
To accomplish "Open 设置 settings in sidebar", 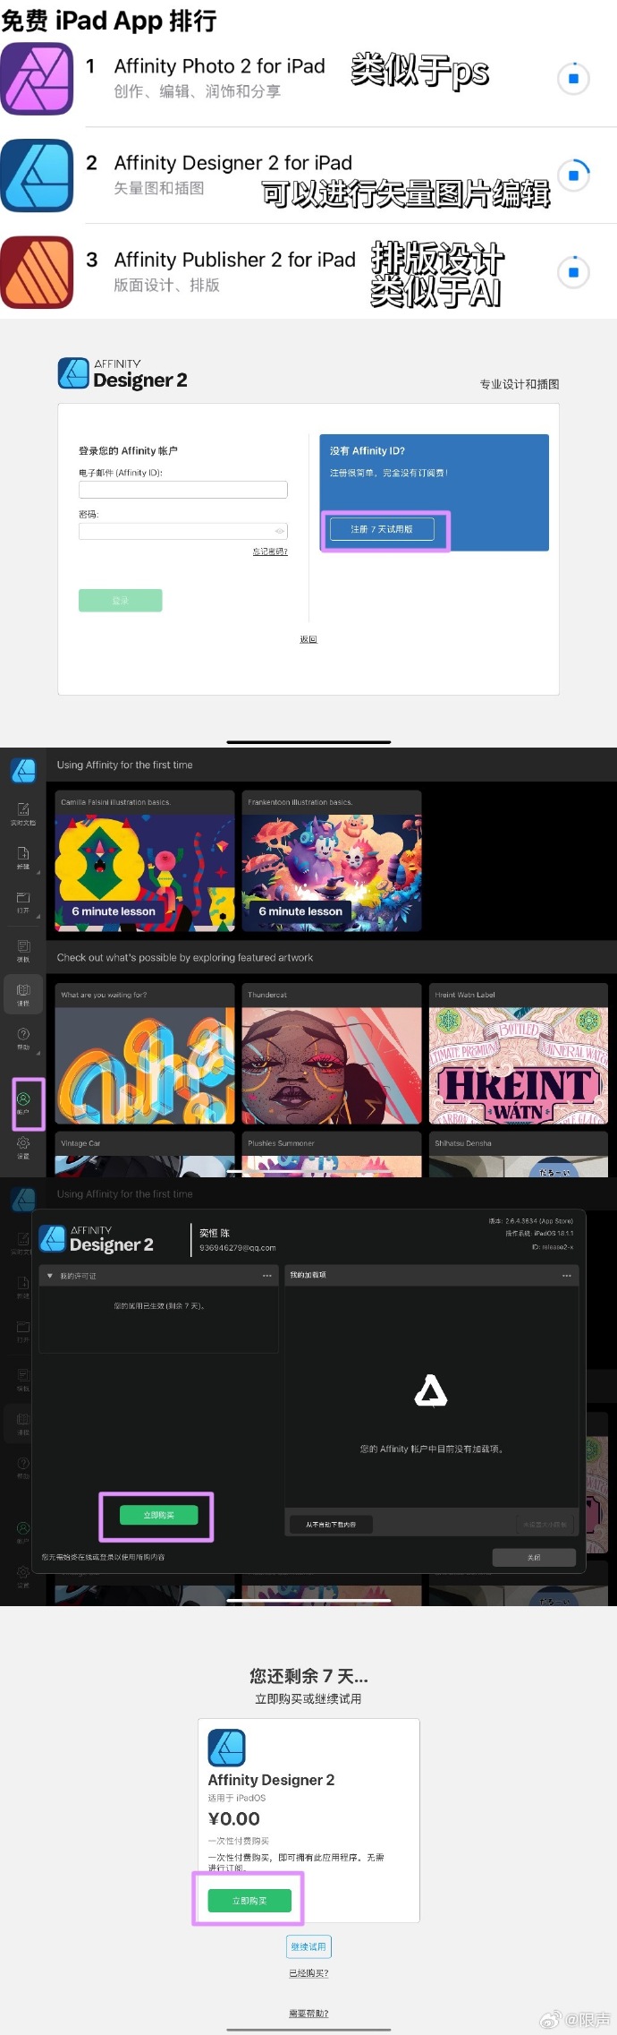I will click(23, 1148).
